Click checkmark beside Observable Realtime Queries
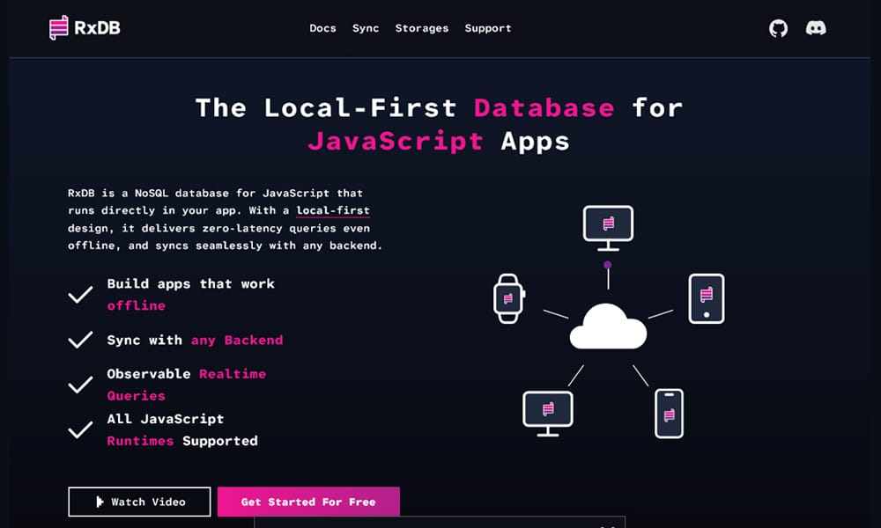The image size is (881, 528). point(80,385)
